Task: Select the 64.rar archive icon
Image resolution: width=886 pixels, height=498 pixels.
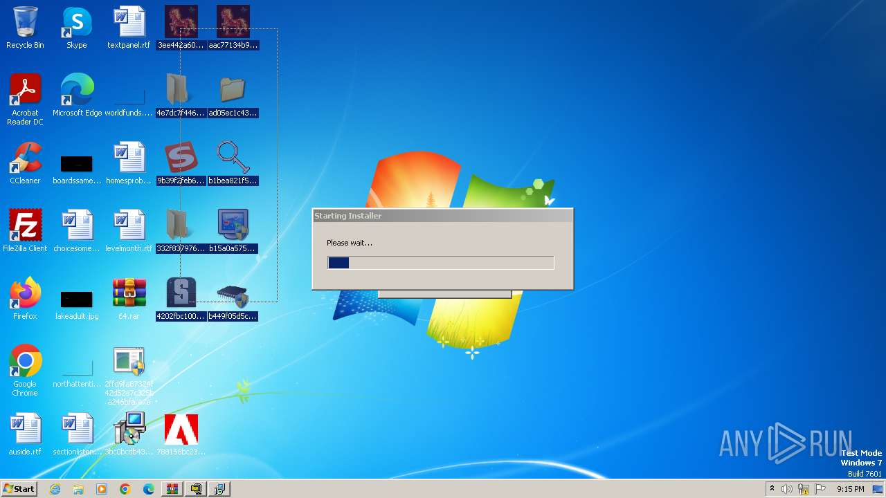Action: pyautogui.click(x=129, y=299)
